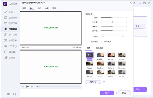153x98 pixels.
Task: Apply the Holiday filter
Action: click(x=100, y=55)
